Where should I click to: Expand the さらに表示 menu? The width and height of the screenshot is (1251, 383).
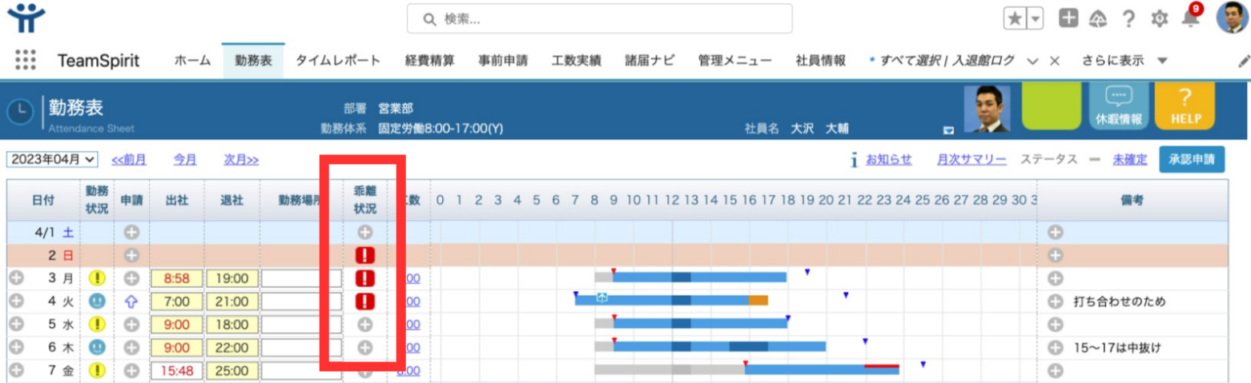pos(1162,61)
